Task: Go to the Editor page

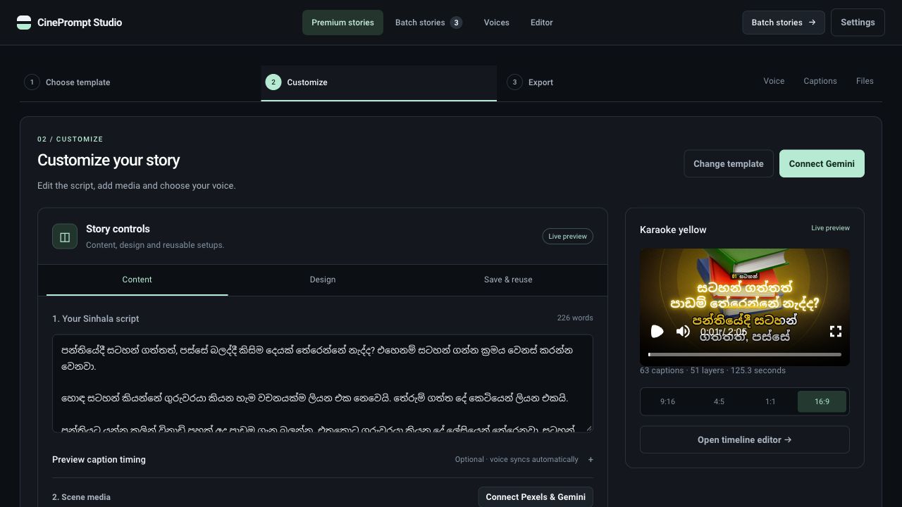Action: (x=541, y=23)
